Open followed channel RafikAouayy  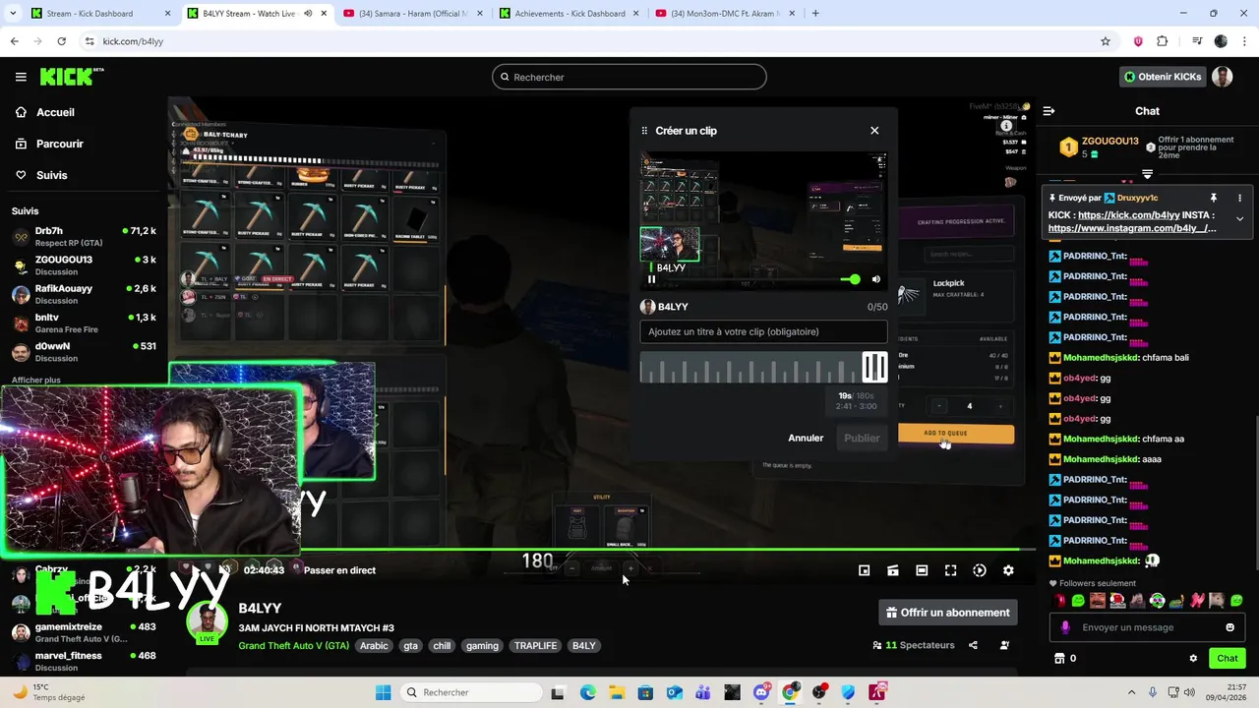84,294
